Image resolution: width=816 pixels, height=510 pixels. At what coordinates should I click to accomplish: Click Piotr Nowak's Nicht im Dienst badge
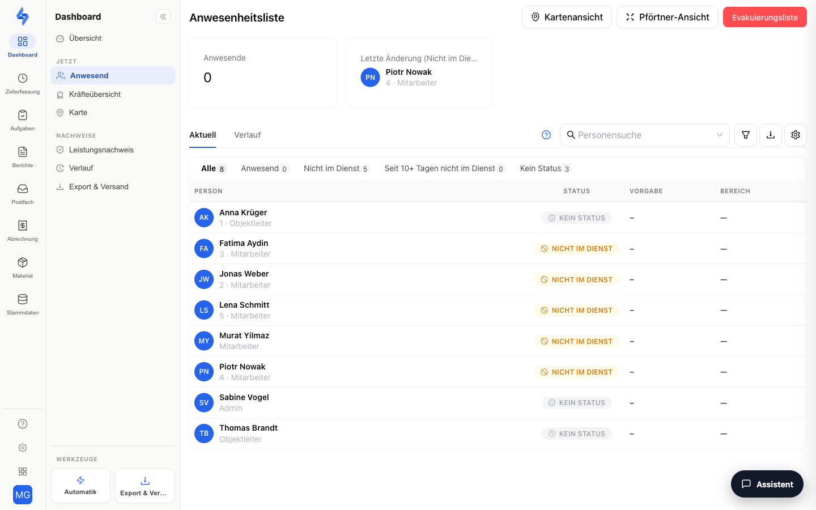coord(576,372)
